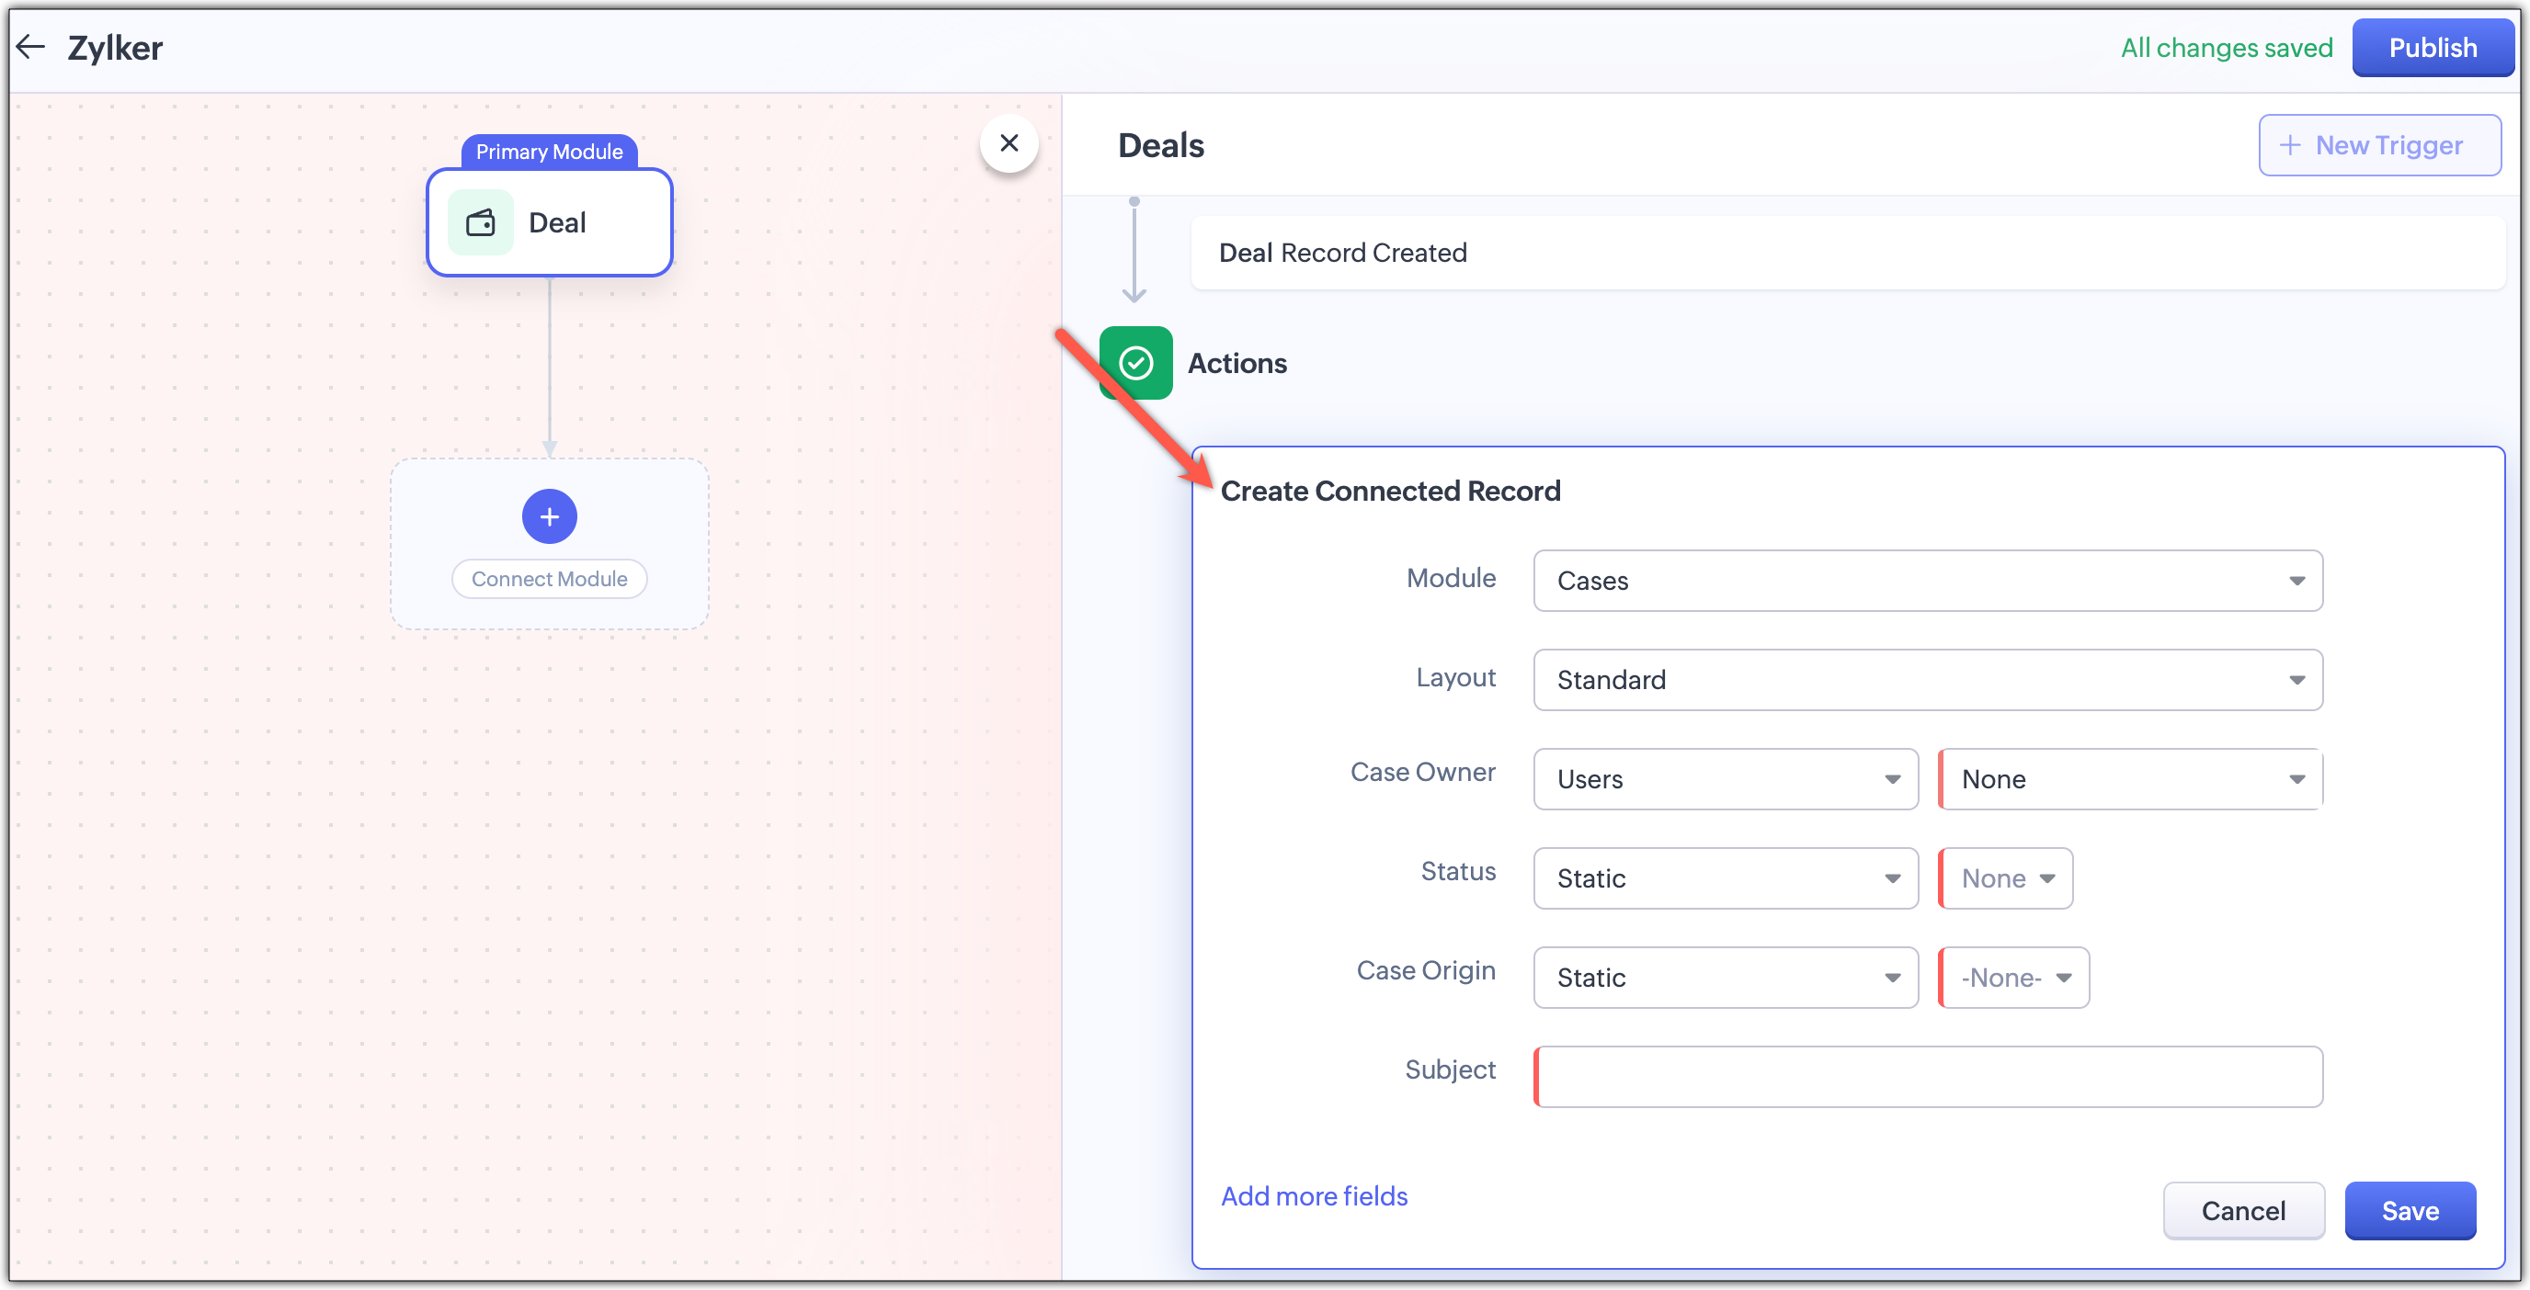Click the Add more fields link

click(x=1313, y=1195)
